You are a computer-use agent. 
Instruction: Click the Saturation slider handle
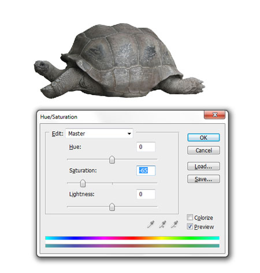click(83, 183)
